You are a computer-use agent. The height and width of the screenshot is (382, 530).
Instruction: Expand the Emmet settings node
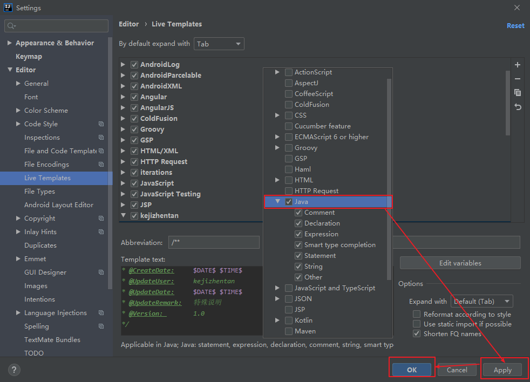click(x=18, y=258)
